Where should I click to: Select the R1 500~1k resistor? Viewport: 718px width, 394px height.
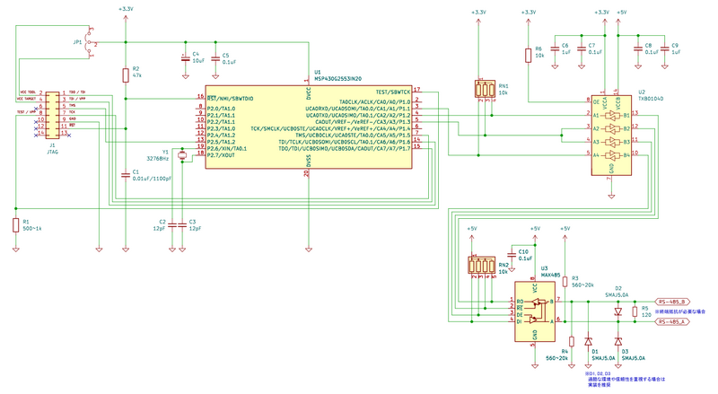point(16,225)
